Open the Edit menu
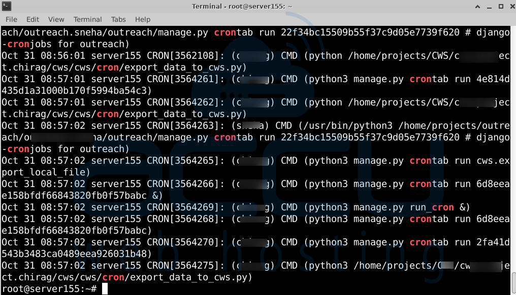Screen dimensions: 516x295 (33, 19)
